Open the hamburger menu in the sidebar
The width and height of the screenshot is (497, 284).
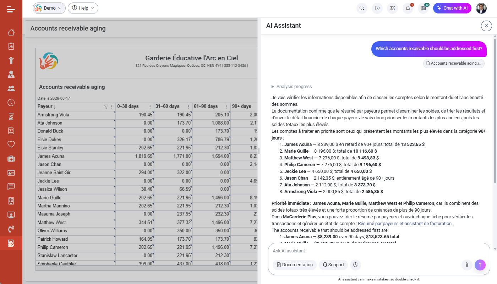click(11, 9)
